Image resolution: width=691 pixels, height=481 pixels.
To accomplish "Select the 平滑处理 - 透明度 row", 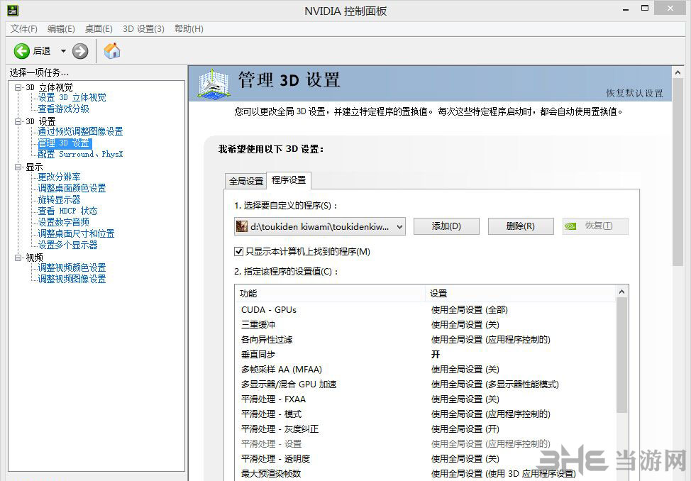I will (425, 459).
